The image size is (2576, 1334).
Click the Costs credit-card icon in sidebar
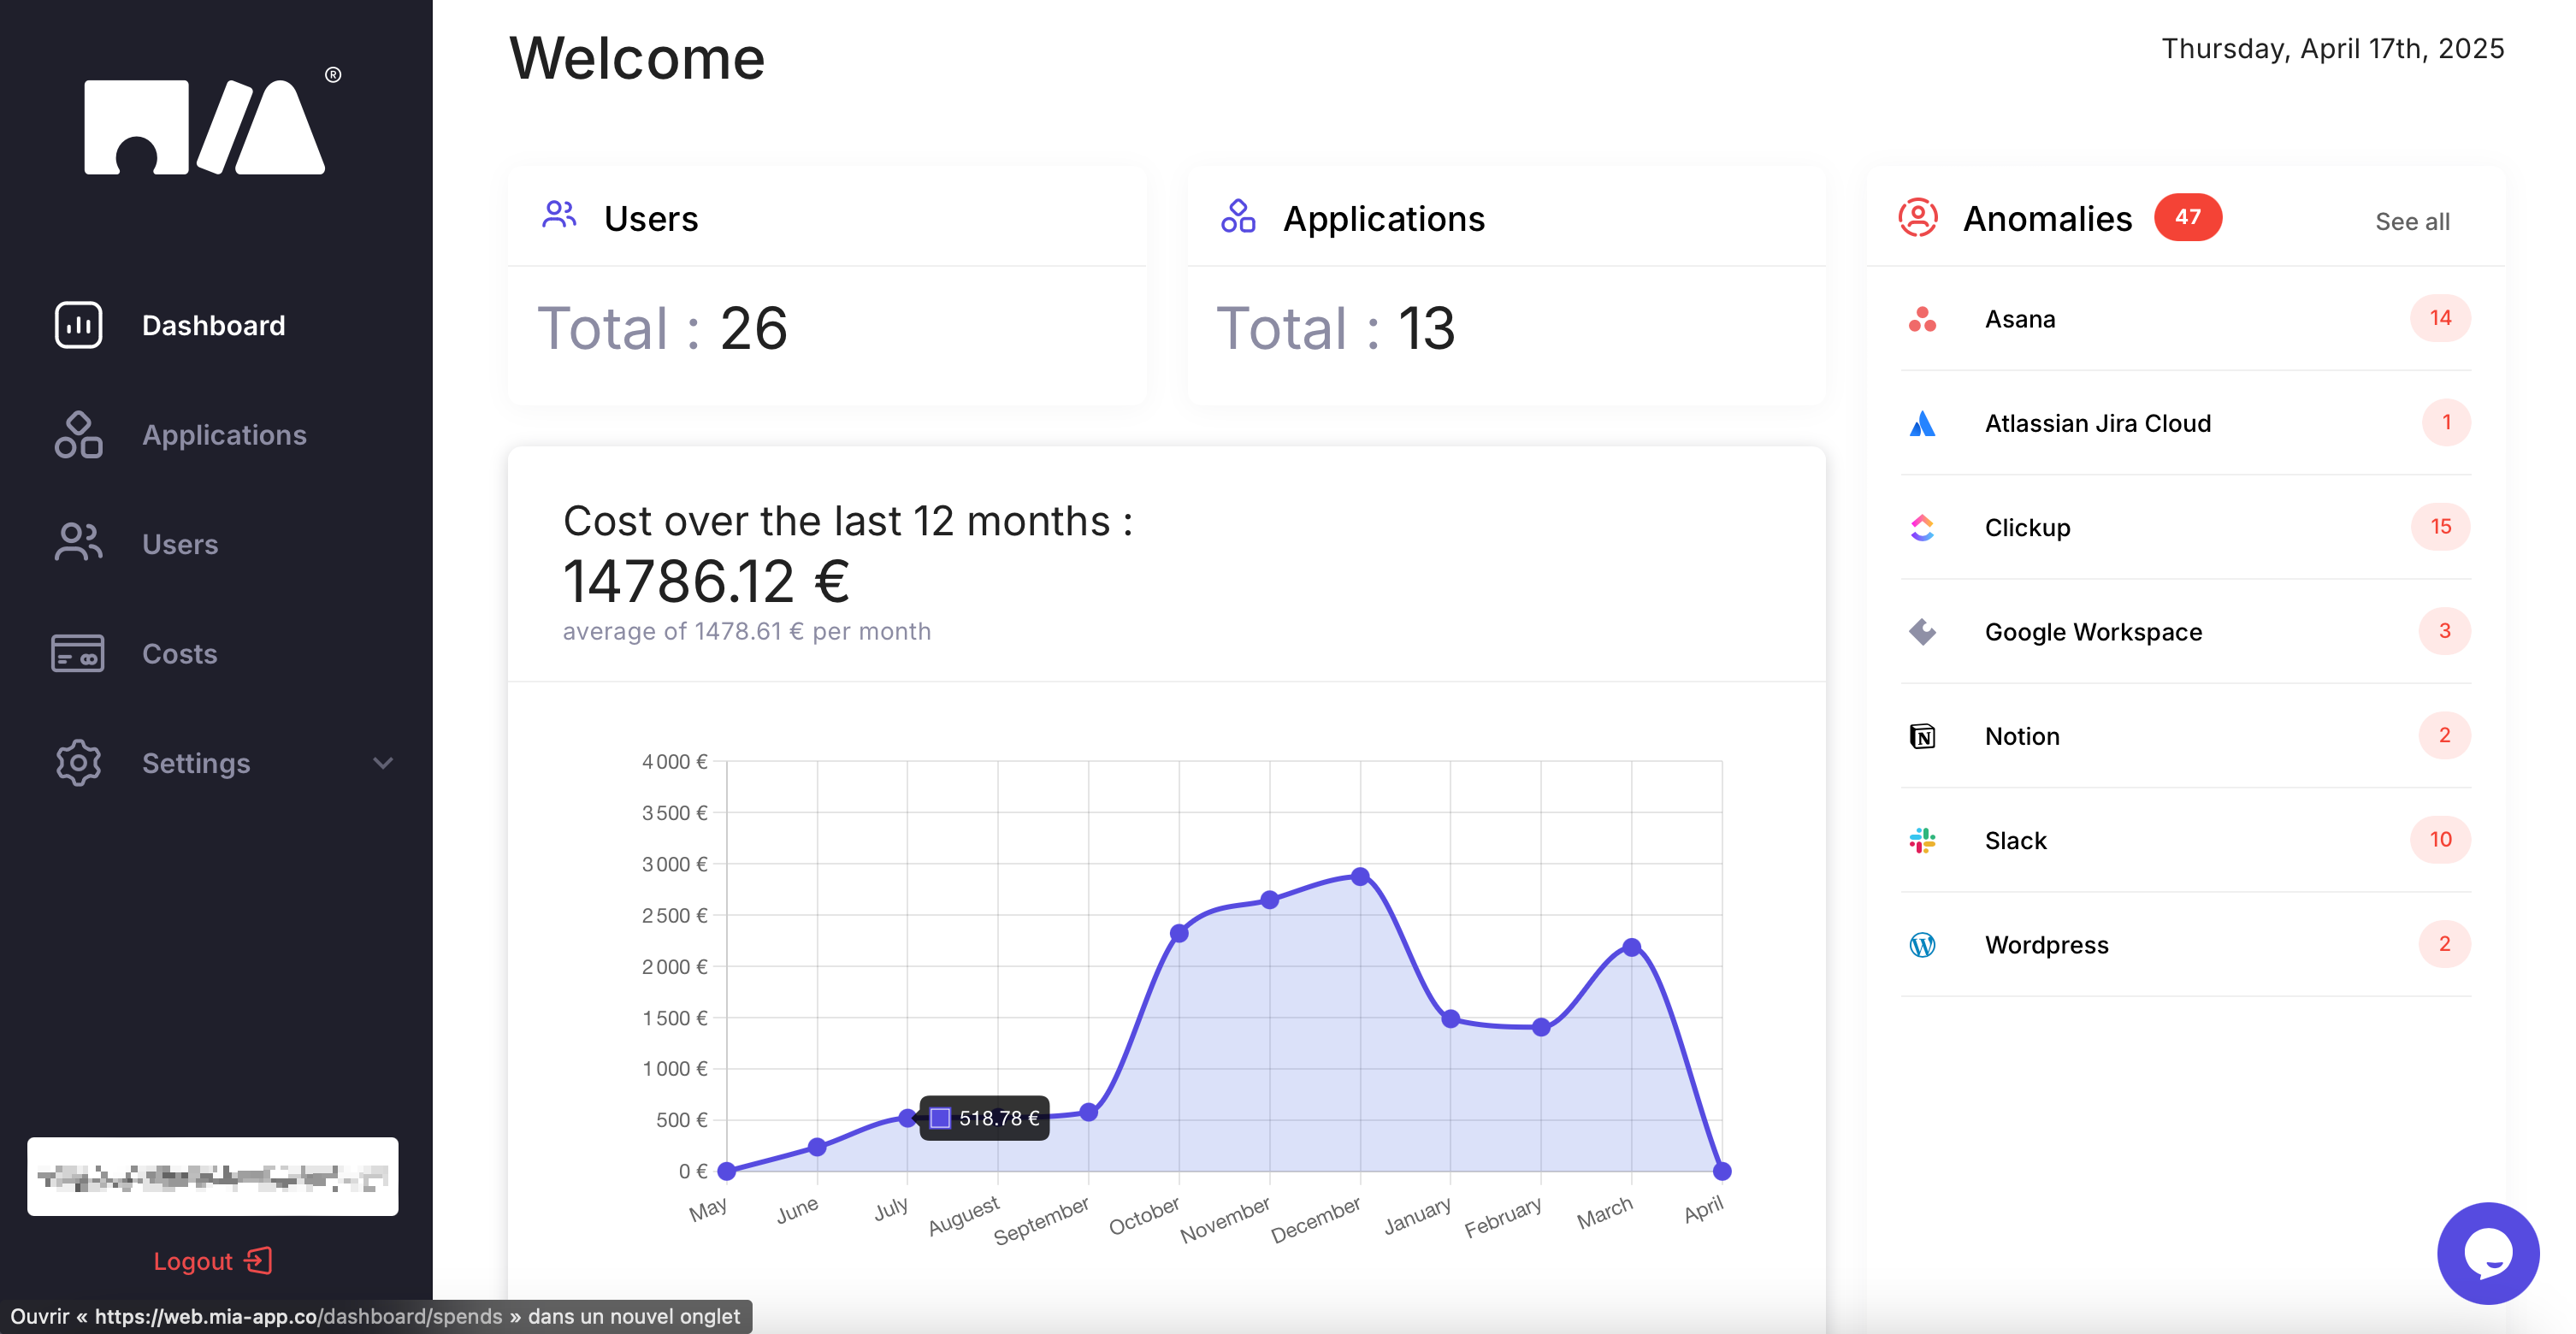click(78, 654)
